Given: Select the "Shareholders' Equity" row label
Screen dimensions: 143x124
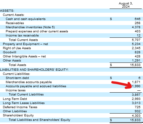Looking at the screenshot, I should coord(18,115).
